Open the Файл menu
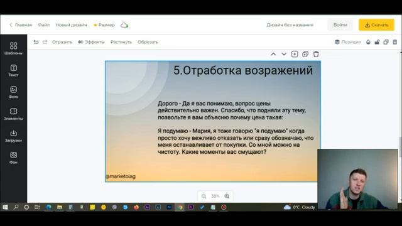402x226 pixels. [43, 25]
